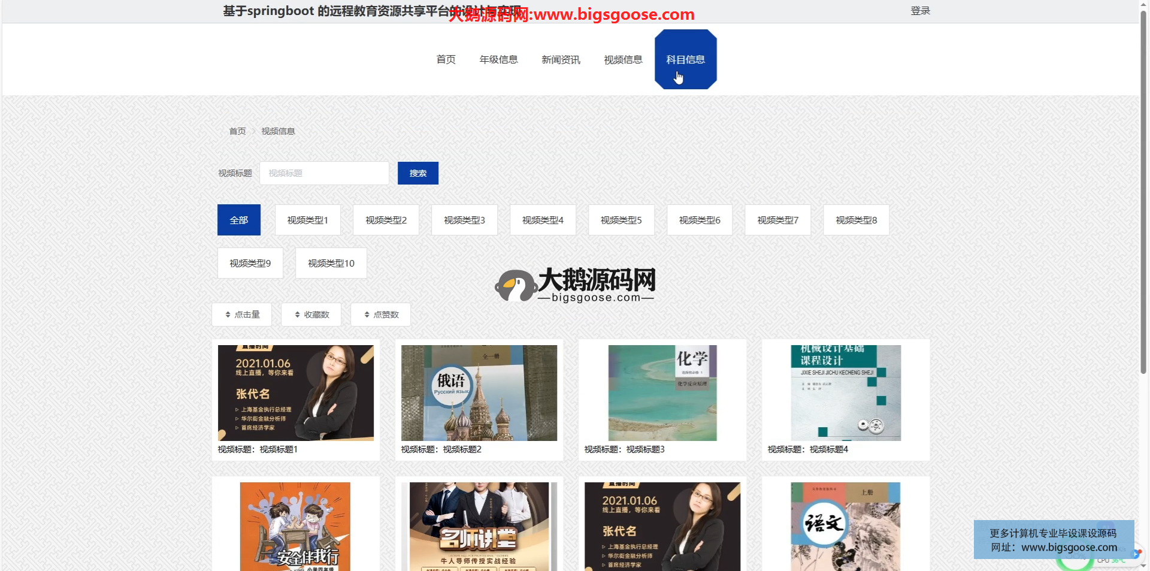Choose the 视频类型10 filter
This screenshot has height=571, width=1150.
pyautogui.click(x=331, y=263)
